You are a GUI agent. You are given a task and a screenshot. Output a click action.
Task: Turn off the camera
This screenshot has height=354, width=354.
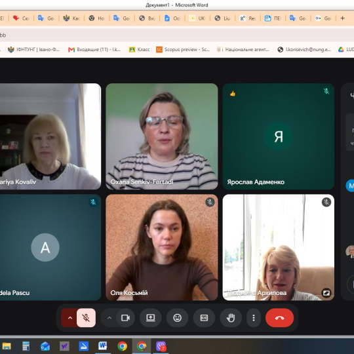pyautogui.click(x=125, y=318)
